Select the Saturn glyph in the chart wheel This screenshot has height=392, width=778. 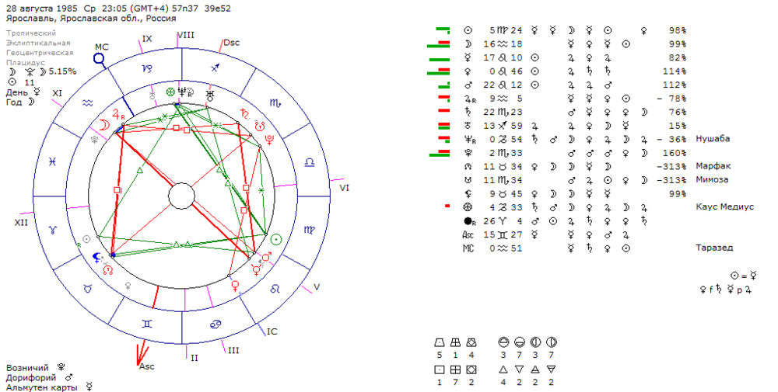point(244,113)
